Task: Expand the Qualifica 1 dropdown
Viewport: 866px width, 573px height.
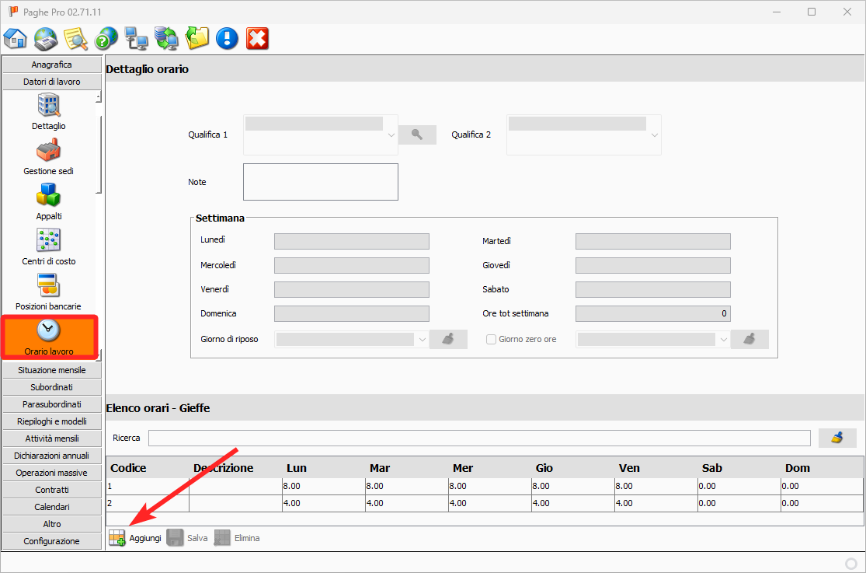Action: pyautogui.click(x=391, y=135)
